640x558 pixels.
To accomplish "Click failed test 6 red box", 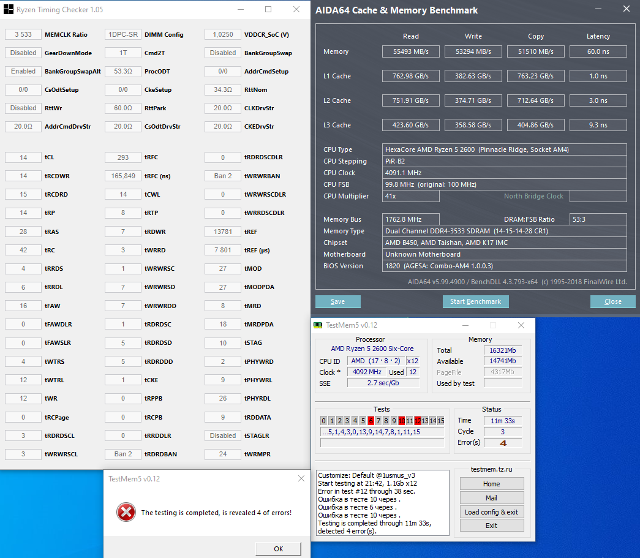I will point(371,420).
